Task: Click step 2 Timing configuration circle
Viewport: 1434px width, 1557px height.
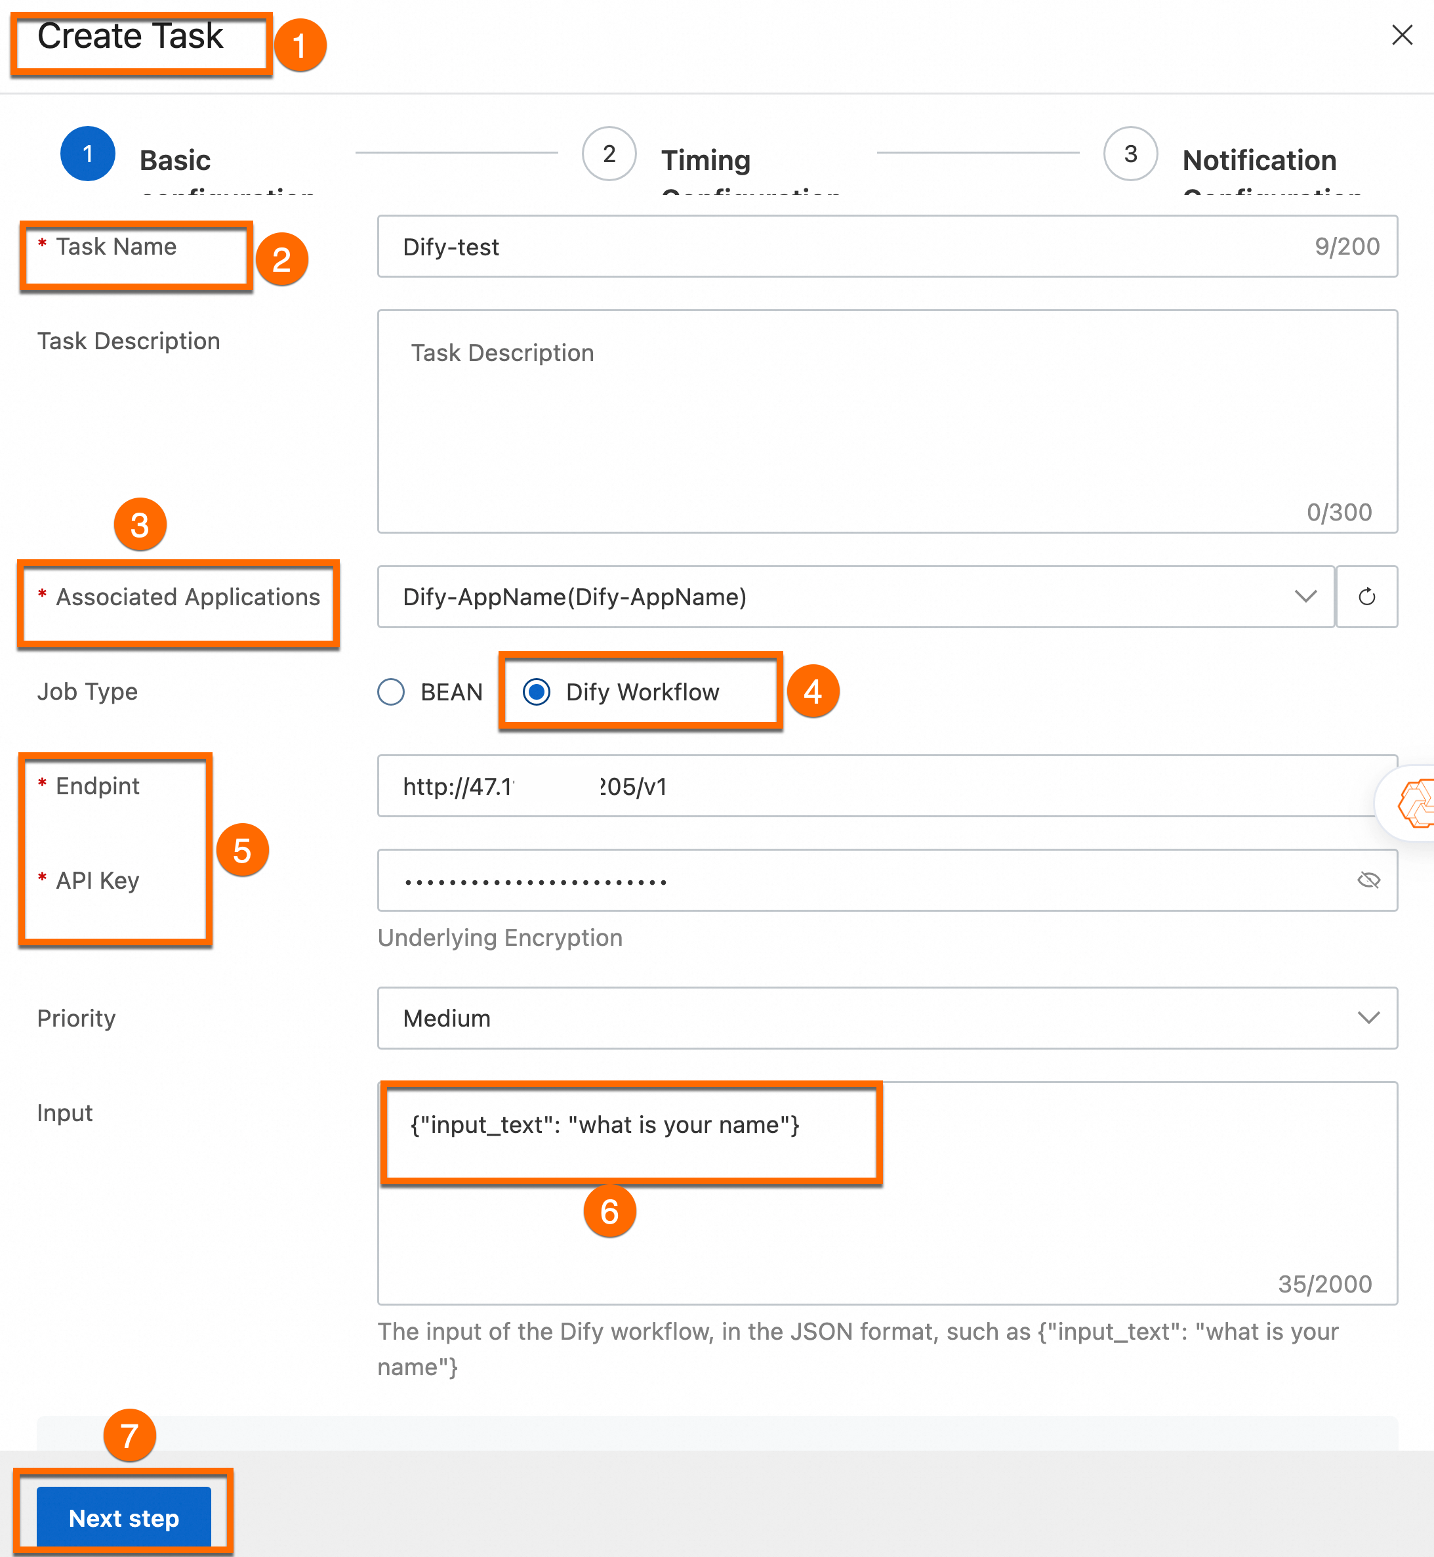Action: click(x=609, y=154)
